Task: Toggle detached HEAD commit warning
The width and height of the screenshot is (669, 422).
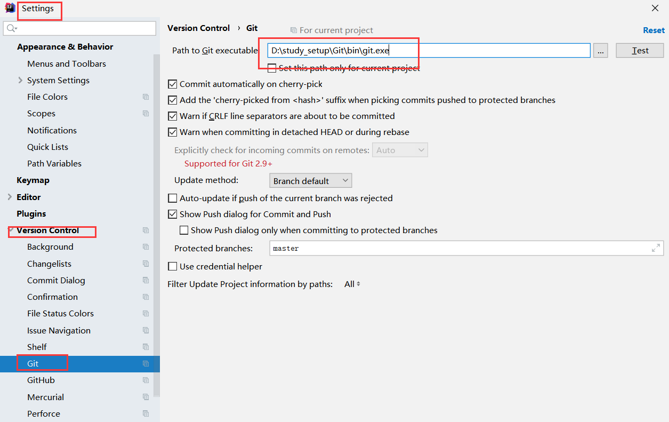Action: 172,132
